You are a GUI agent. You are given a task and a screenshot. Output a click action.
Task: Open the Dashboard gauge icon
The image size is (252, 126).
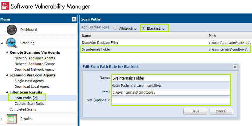click(x=11, y=30)
